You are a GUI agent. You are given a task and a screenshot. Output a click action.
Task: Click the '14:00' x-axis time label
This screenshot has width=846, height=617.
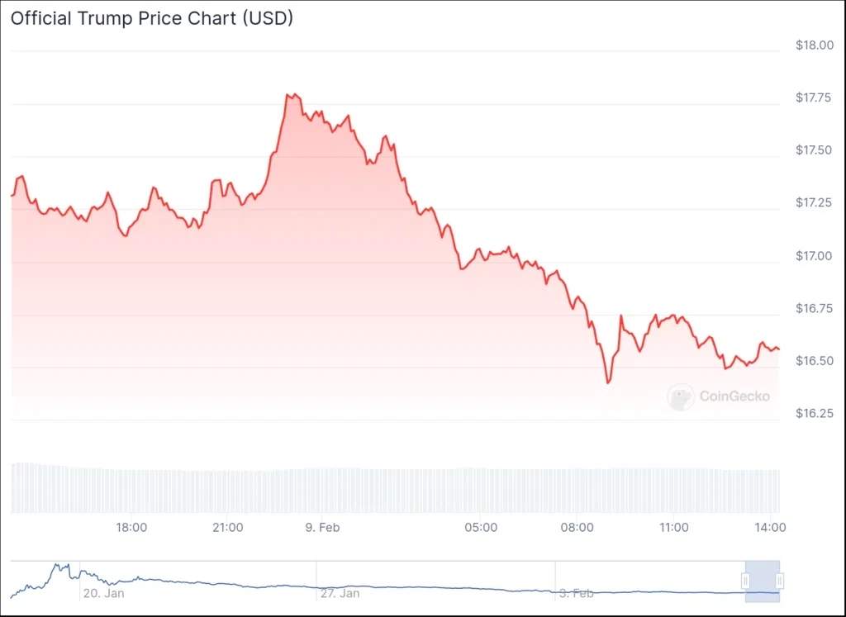769,528
